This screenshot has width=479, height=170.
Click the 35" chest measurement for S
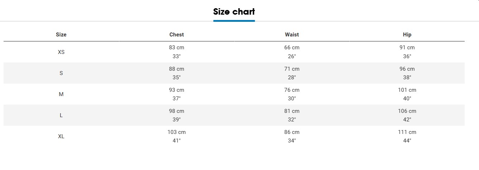point(177,77)
